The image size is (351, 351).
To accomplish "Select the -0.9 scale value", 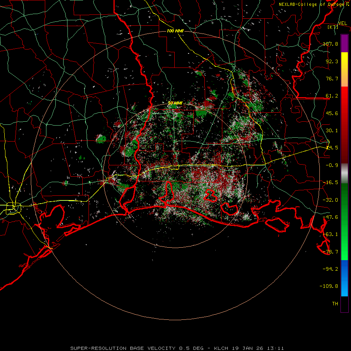I will click(x=332, y=165).
